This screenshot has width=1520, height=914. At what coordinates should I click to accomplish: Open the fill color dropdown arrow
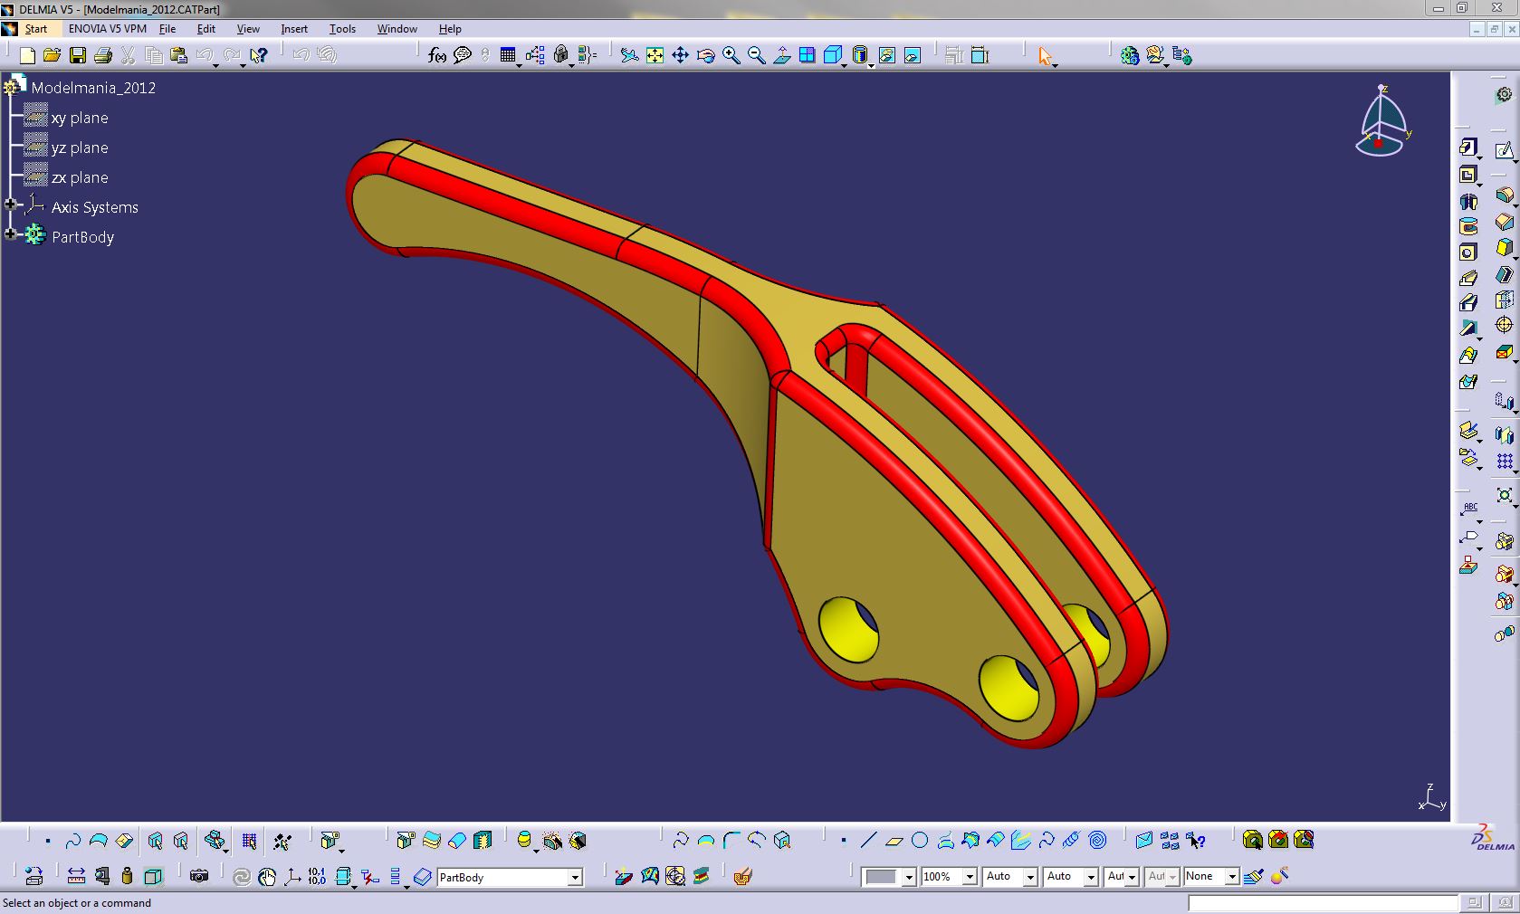point(908,877)
